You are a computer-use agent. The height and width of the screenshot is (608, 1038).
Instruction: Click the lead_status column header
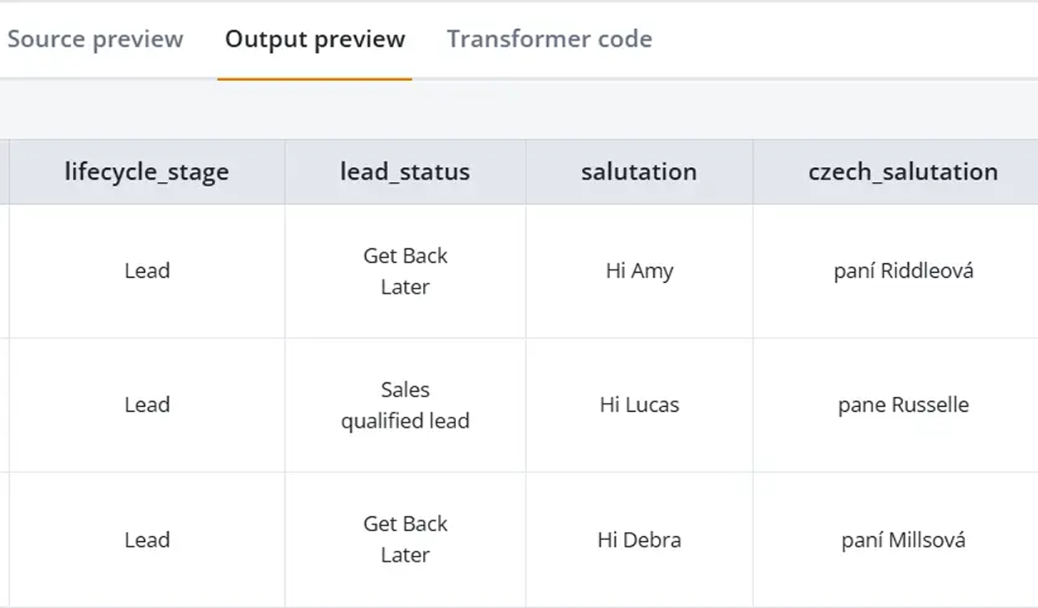point(405,172)
